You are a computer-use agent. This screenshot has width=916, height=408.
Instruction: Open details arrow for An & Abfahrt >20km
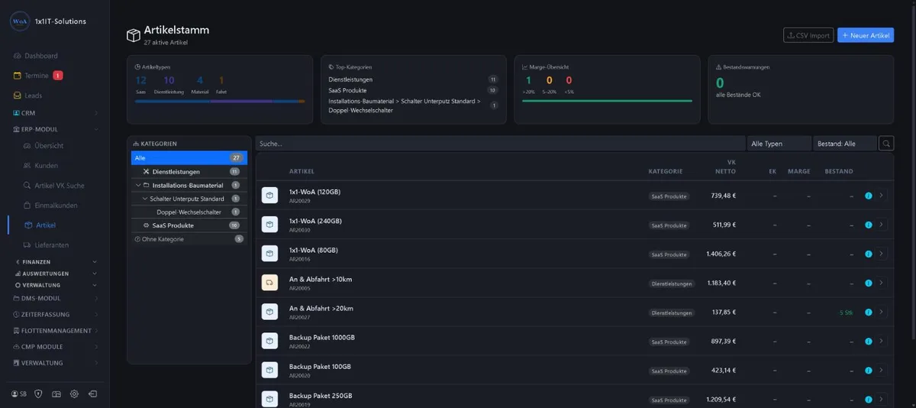click(x=882, y=312)
